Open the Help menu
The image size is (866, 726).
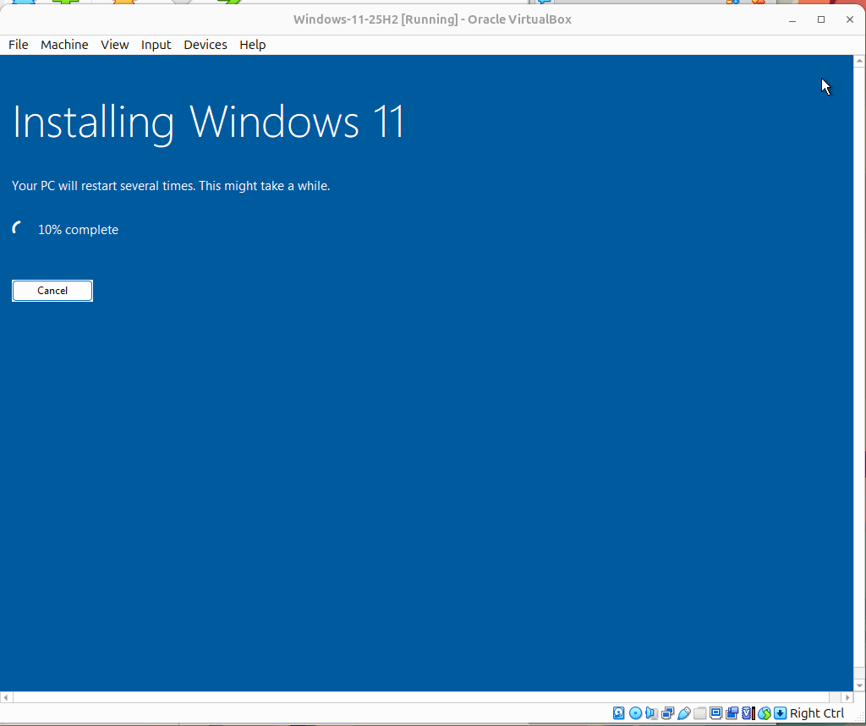(252, 45)
